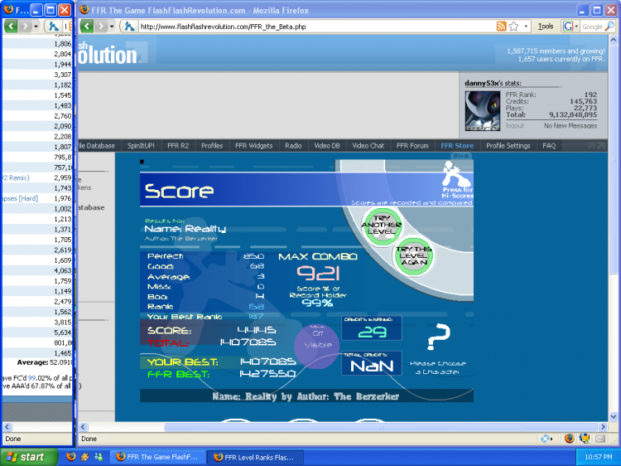Click the orange RSS feed icon in URL bar
621x466 pixels.
pos(501,27)
